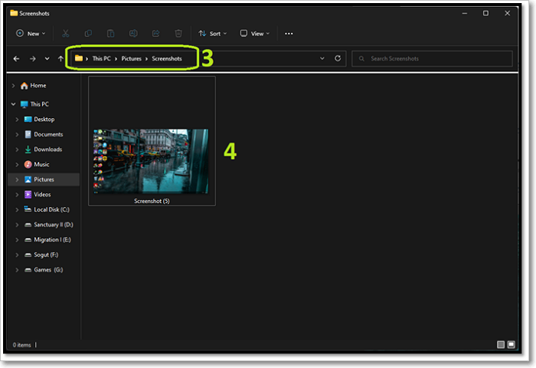Switch to large thumbnails view in status bar

coord(512,345)
